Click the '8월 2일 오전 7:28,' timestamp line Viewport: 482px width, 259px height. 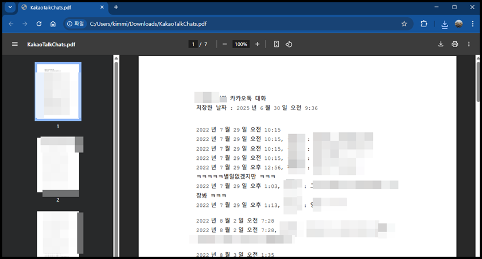pos(236,230)
